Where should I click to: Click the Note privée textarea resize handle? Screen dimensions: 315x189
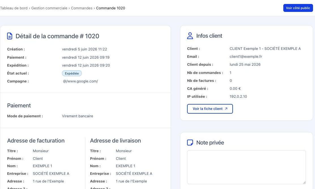point(304,182)
